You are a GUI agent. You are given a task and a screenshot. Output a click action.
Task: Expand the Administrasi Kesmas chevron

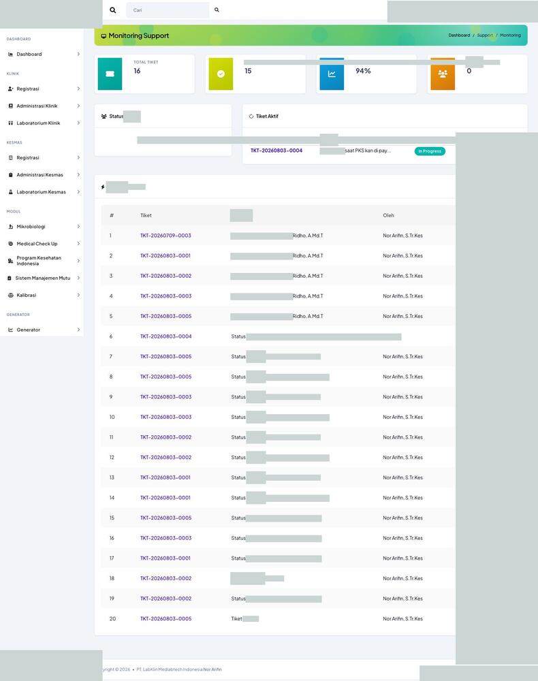(78, 175)
